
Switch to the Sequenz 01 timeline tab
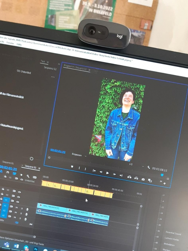click(8, 163)
